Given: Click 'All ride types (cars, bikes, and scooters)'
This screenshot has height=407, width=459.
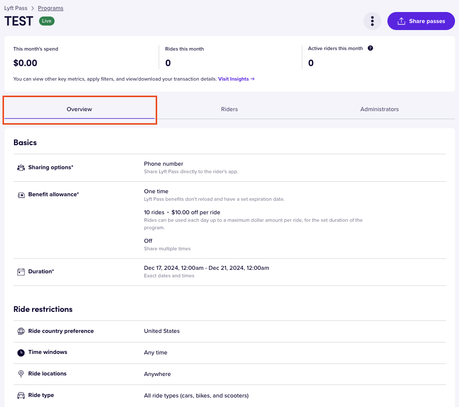Looking at the screenshot, I should click(196, 396).
